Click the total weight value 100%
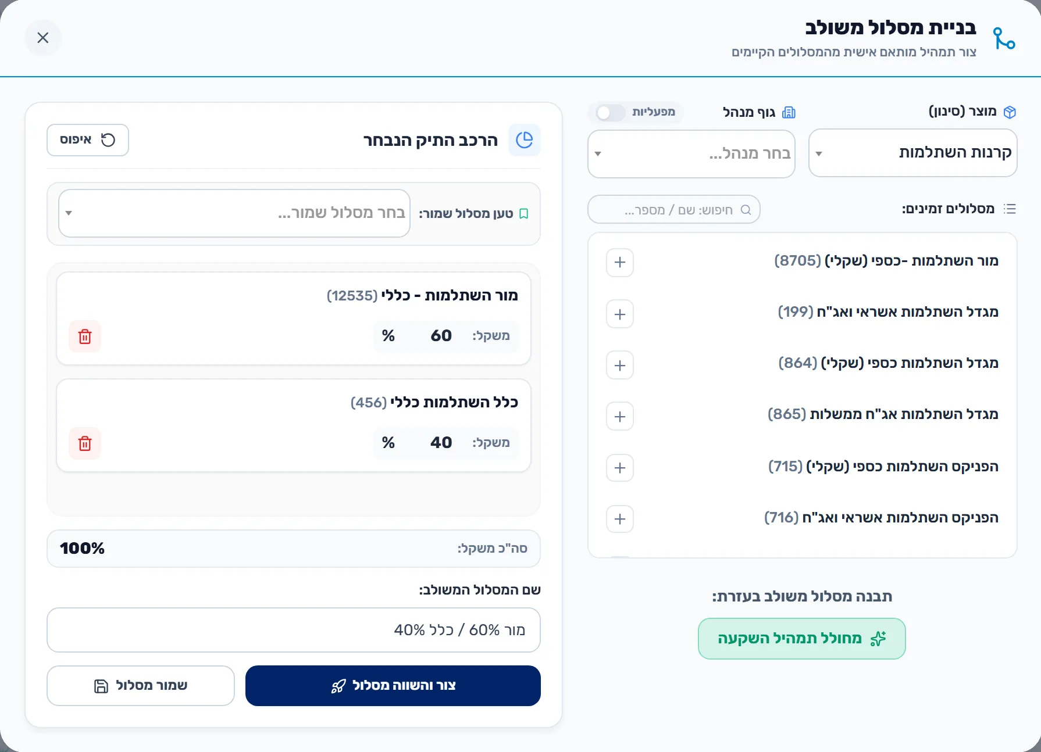Image resolution: width=1041 pixels, height=752 pixels. (x=82, y=549)
